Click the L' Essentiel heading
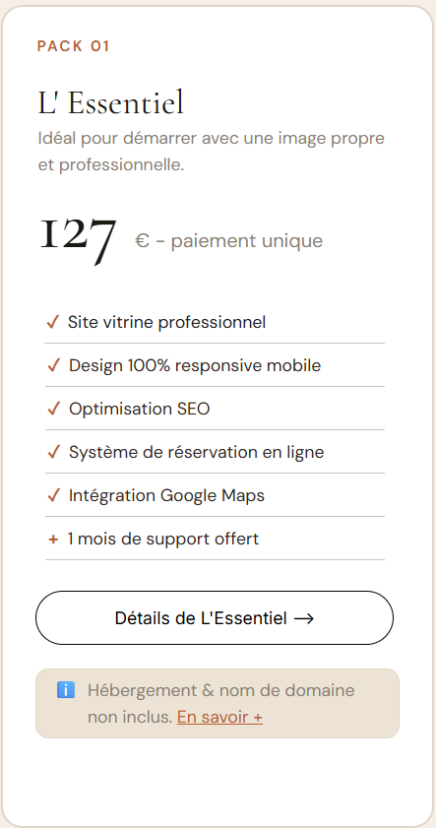Viewport: 436px width, 828px height. pyautogui.click(x=111, y=102)
